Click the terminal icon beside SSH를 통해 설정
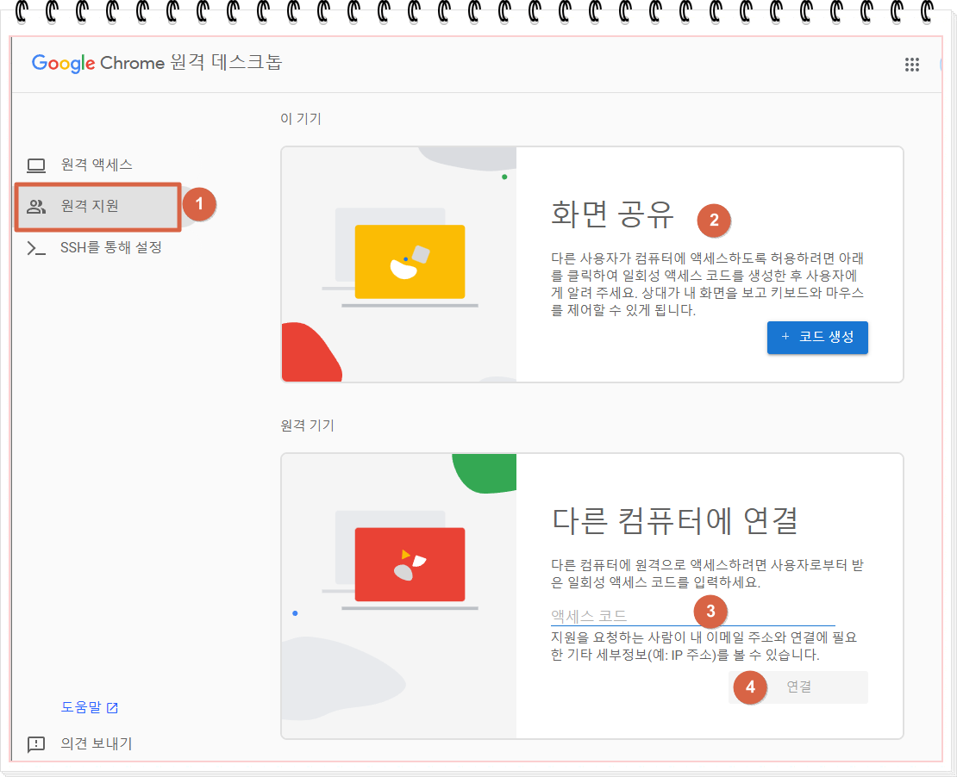Viewport: 957px width, 777px height. (36, 248)
